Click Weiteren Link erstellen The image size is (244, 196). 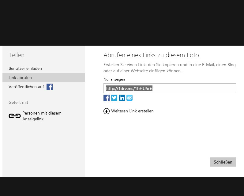click(132, 111)
